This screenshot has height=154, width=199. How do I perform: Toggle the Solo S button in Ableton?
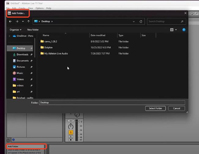click(x=71, y=136)
